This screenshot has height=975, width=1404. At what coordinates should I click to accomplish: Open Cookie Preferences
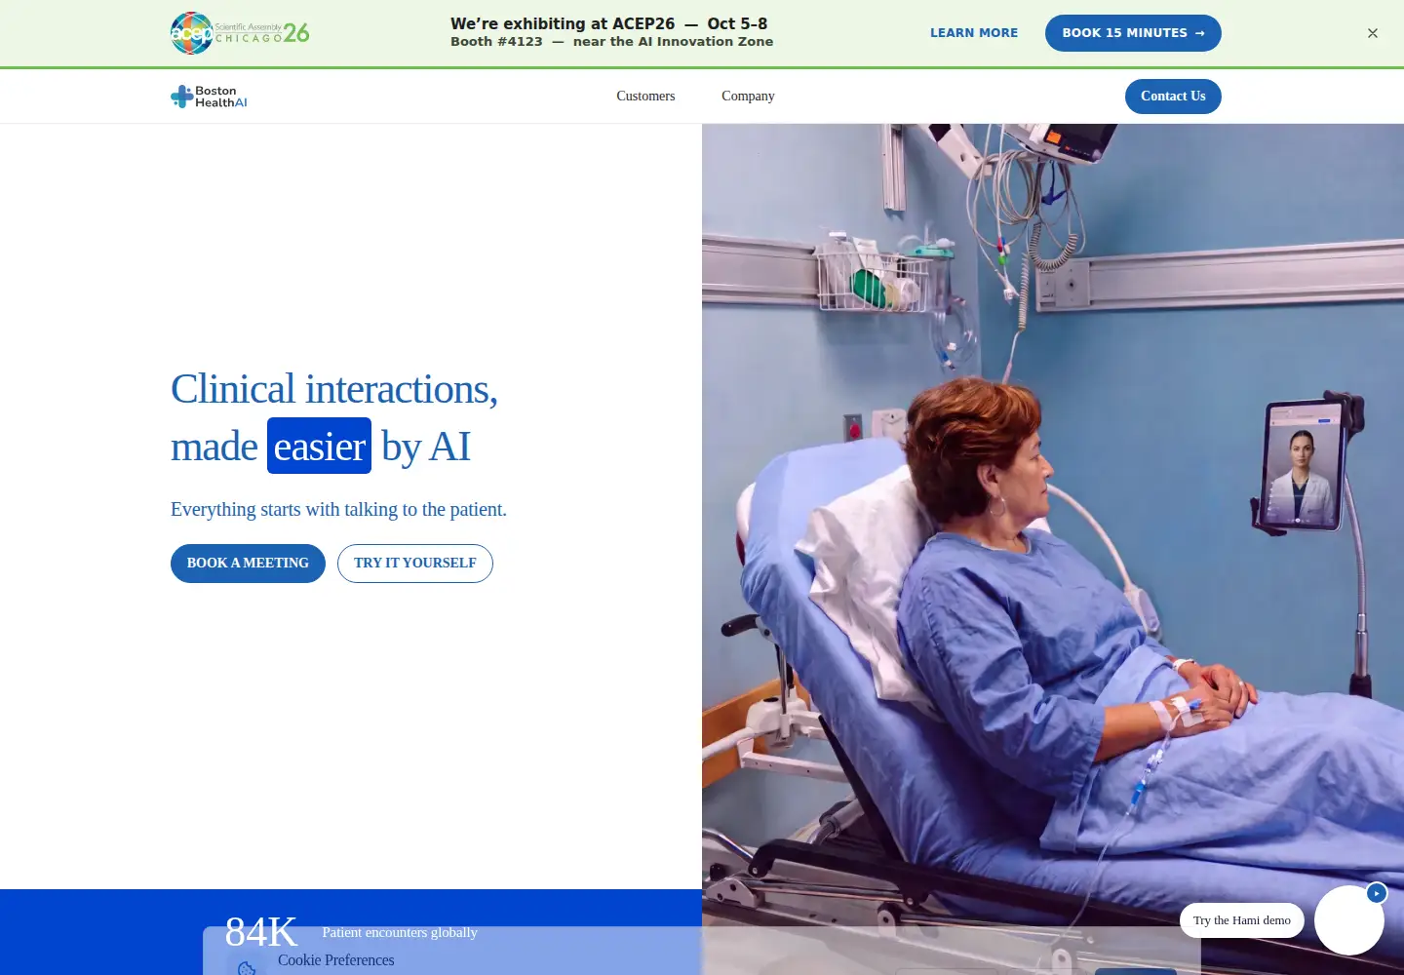click(x=336, y=960)
